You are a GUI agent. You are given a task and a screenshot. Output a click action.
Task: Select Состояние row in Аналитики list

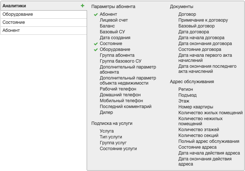tap(44, 22)
